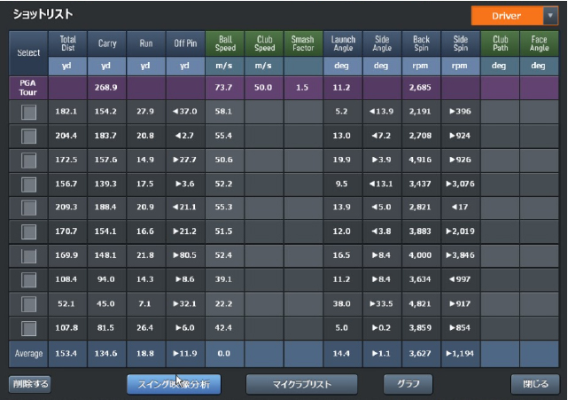Click the Ball Speed column header
The width and height of the screenshot is (568, 400).
(x=225, y=43)
